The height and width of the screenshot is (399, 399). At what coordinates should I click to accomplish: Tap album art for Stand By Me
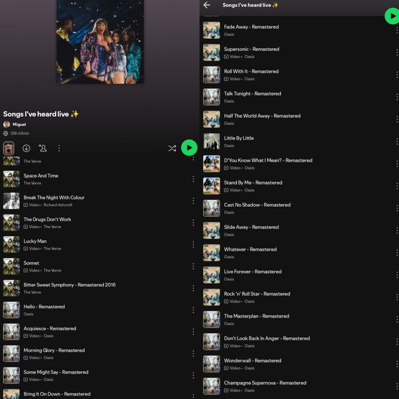click(211, 186)
